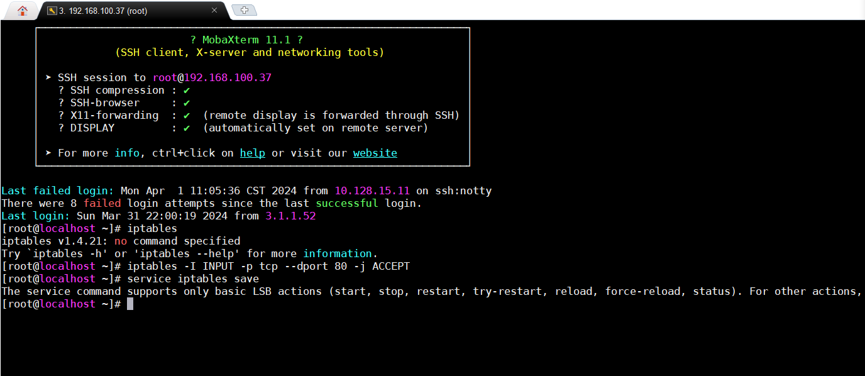The height and width of the screenshot is (376, 865).
Task: Click the cyan 'information' word in output
Action: point(337,254)
